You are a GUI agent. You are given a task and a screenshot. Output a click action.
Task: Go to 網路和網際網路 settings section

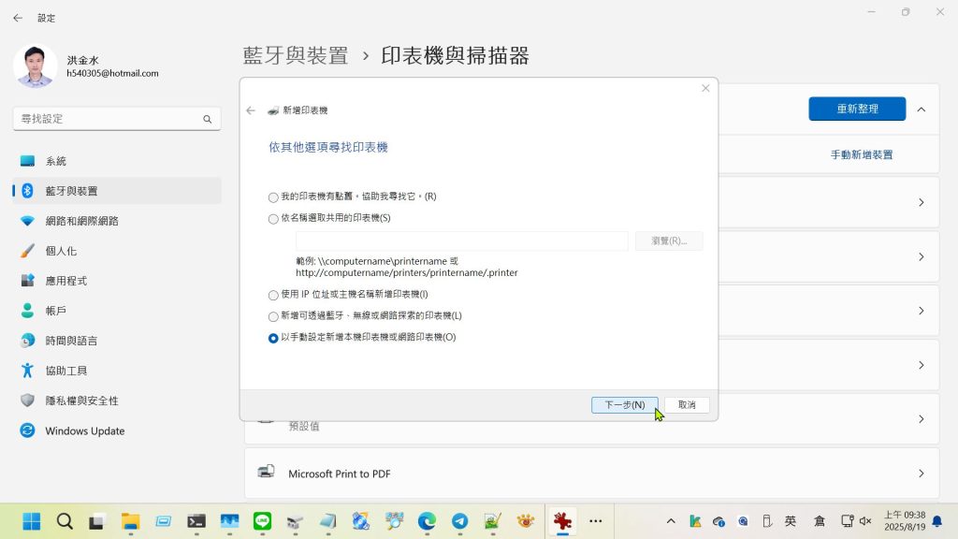pyautogui.click(x=81, y=221)
